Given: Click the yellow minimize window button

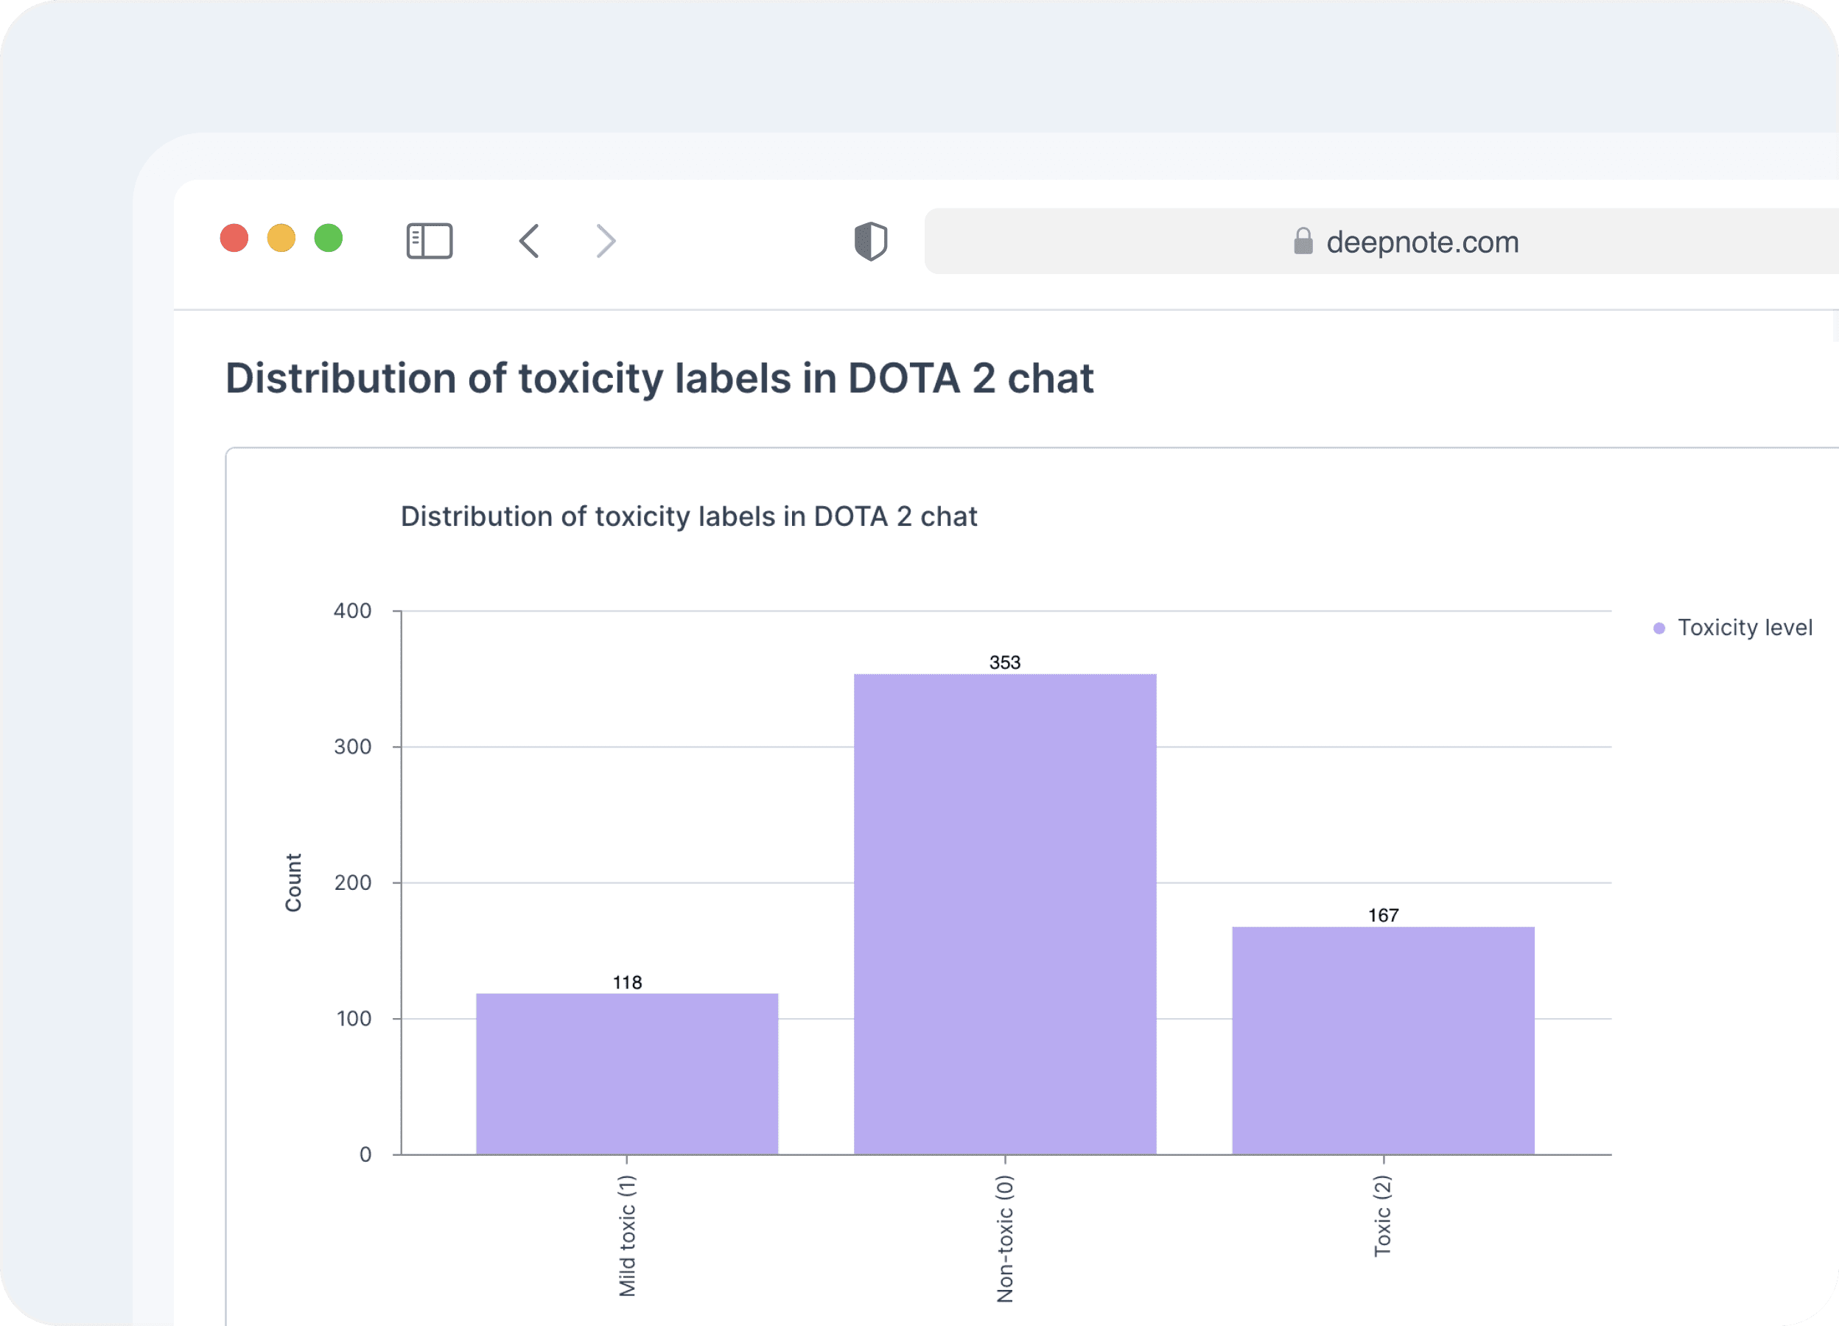Looking at the screenshot, I should 281,238.
